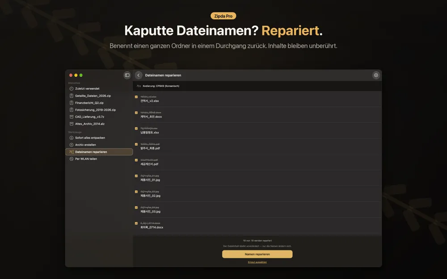Click the archive icon for CAD_Lieferung_v3.7z

coord(72,117)
